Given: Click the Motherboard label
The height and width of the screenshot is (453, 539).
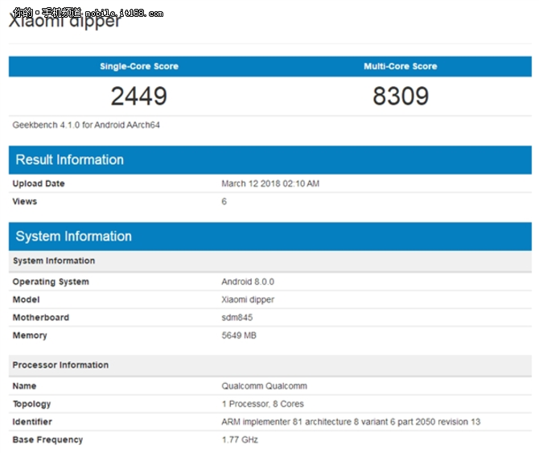Looking at the screenshot, I should tap(41, 318).
